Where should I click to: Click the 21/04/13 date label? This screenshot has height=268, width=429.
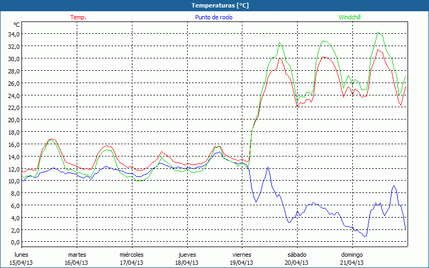352,263
